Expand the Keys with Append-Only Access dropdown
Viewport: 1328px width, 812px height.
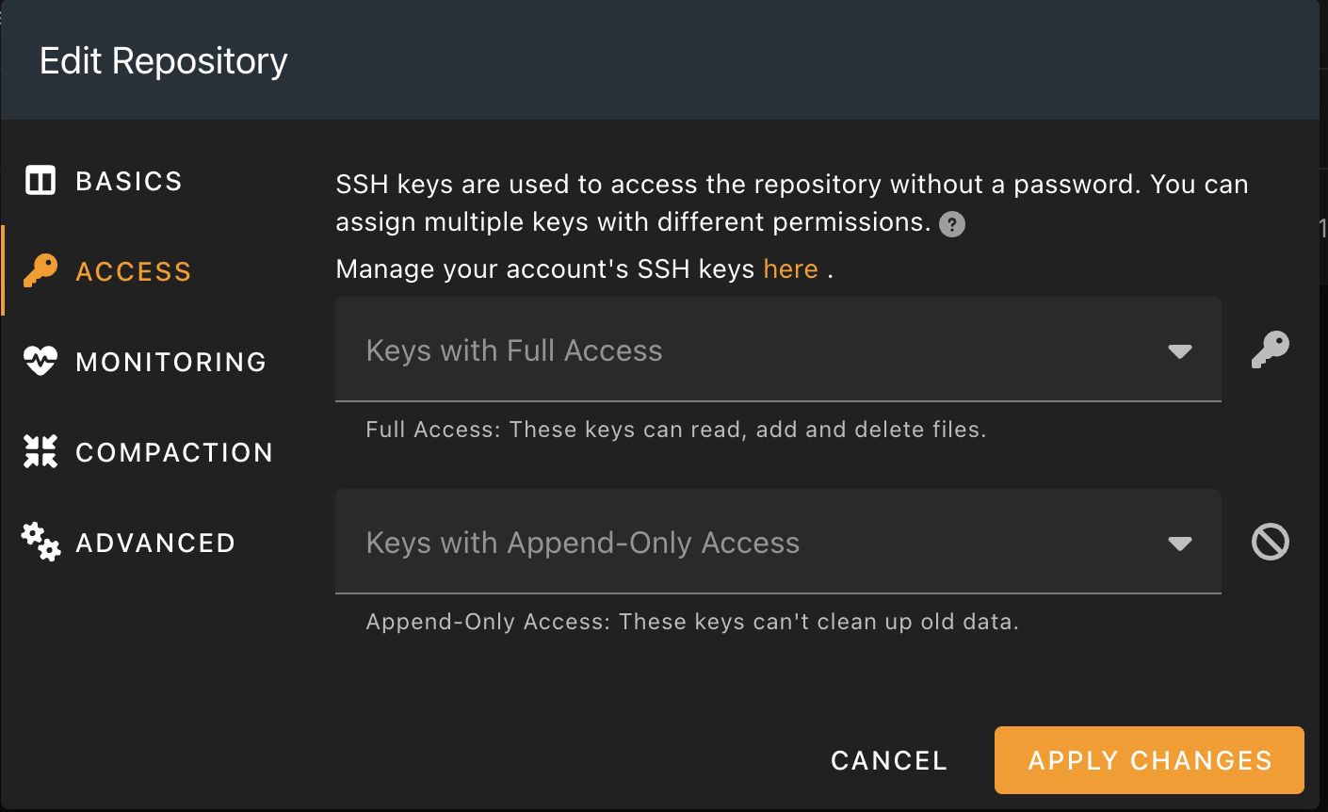click(x=1180, y=542)
